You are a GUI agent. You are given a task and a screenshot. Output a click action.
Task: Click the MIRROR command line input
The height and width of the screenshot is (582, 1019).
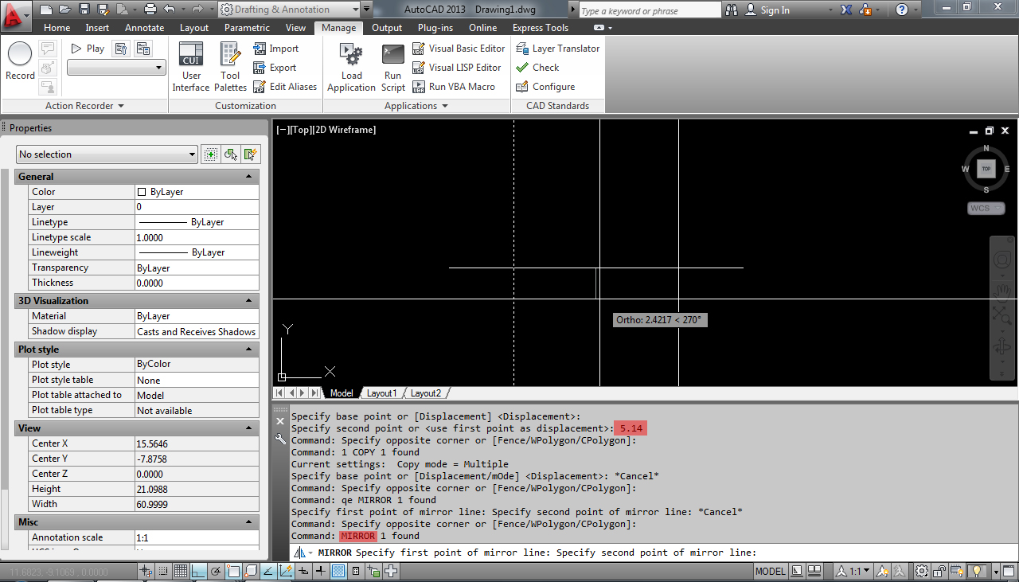pyautogui.click(x=654, y=553)
